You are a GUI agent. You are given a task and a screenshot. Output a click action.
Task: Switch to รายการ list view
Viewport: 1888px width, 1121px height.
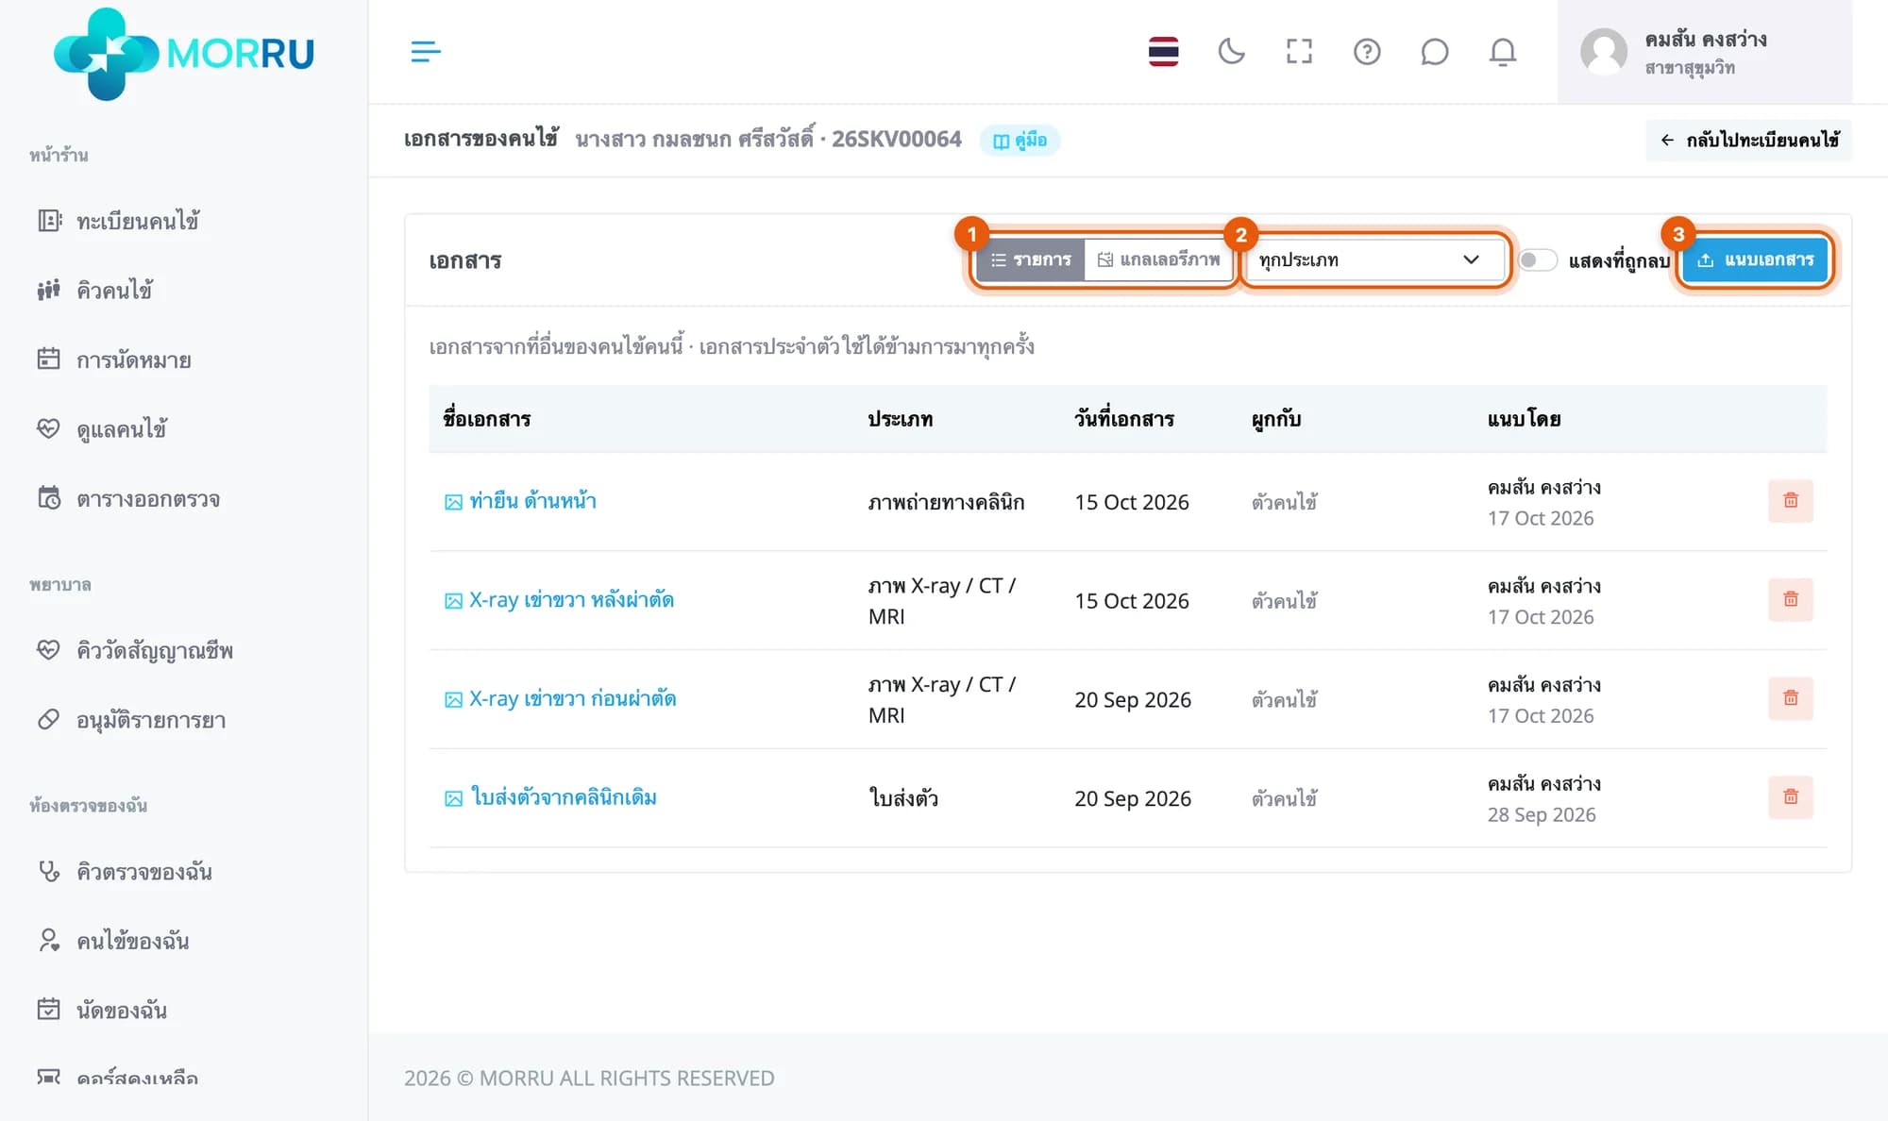pyautogui.click(x=1031, y=259)
